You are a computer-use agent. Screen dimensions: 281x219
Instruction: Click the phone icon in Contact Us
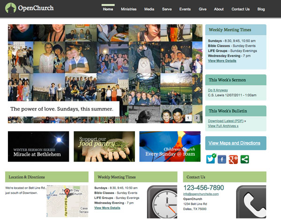251,202
